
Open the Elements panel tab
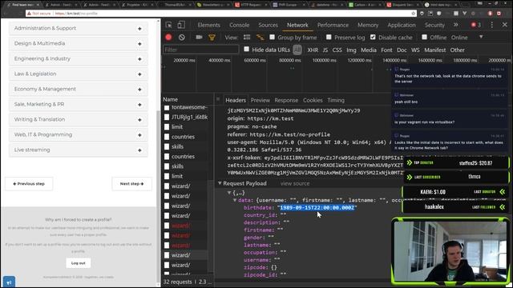(208, 25)
